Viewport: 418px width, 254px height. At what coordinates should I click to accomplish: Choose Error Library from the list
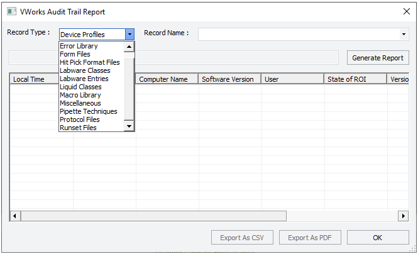pos(91,46)
